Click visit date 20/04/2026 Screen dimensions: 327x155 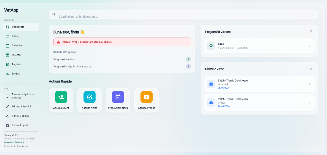click(224, 106)
